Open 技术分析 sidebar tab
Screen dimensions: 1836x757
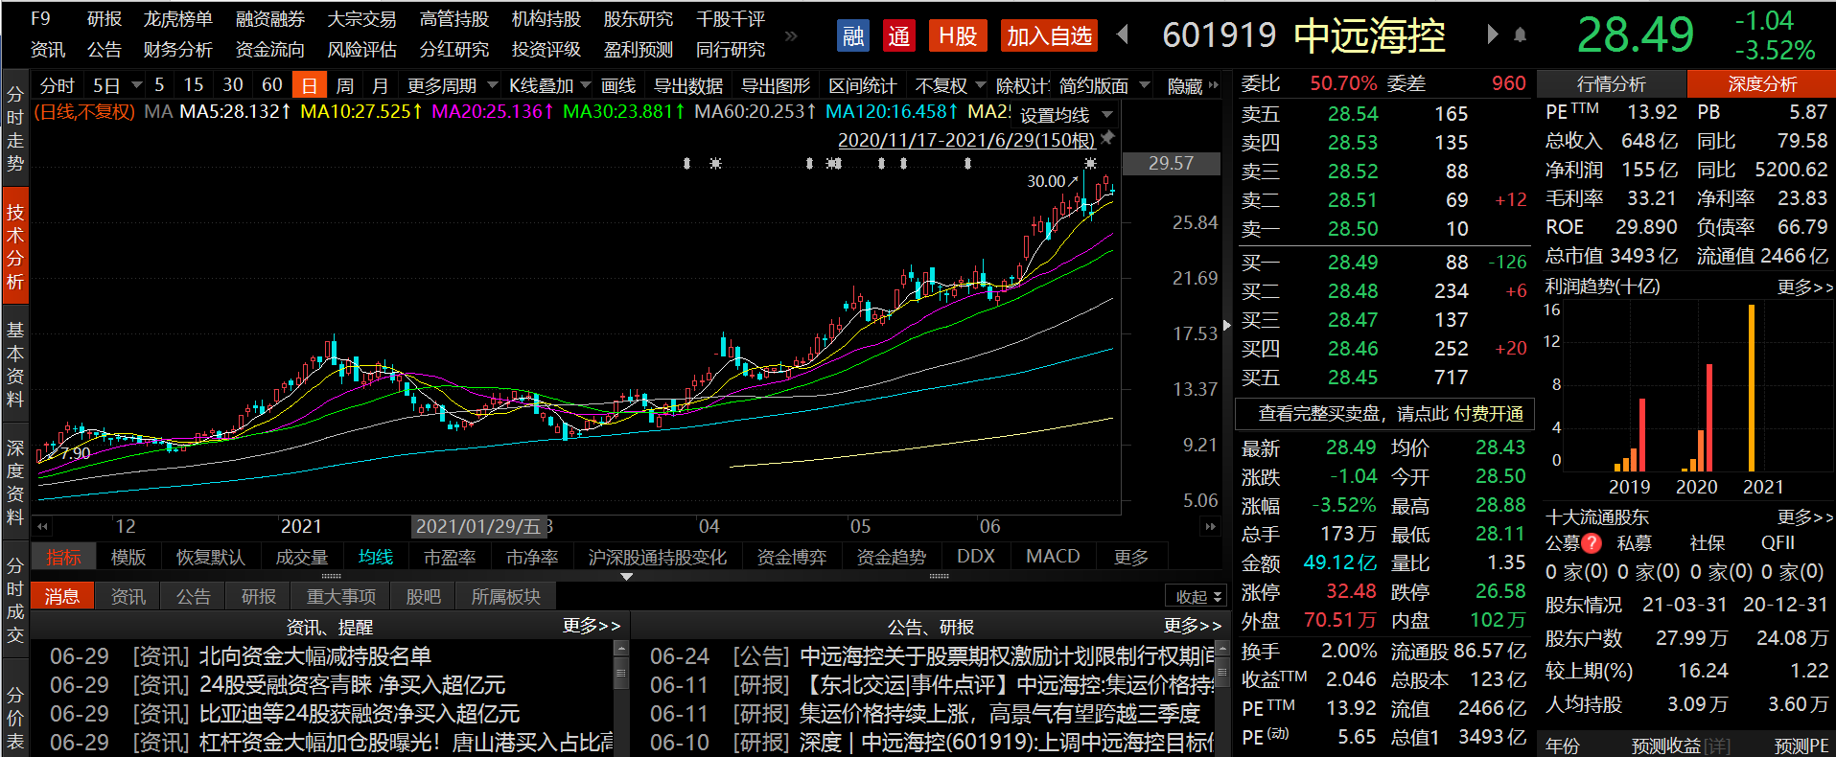click(x=15, y=246)
